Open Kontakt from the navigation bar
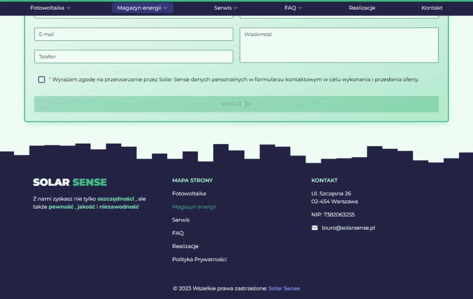The height and width of the screenshot is (299, 473). click(x=432, y=8)
